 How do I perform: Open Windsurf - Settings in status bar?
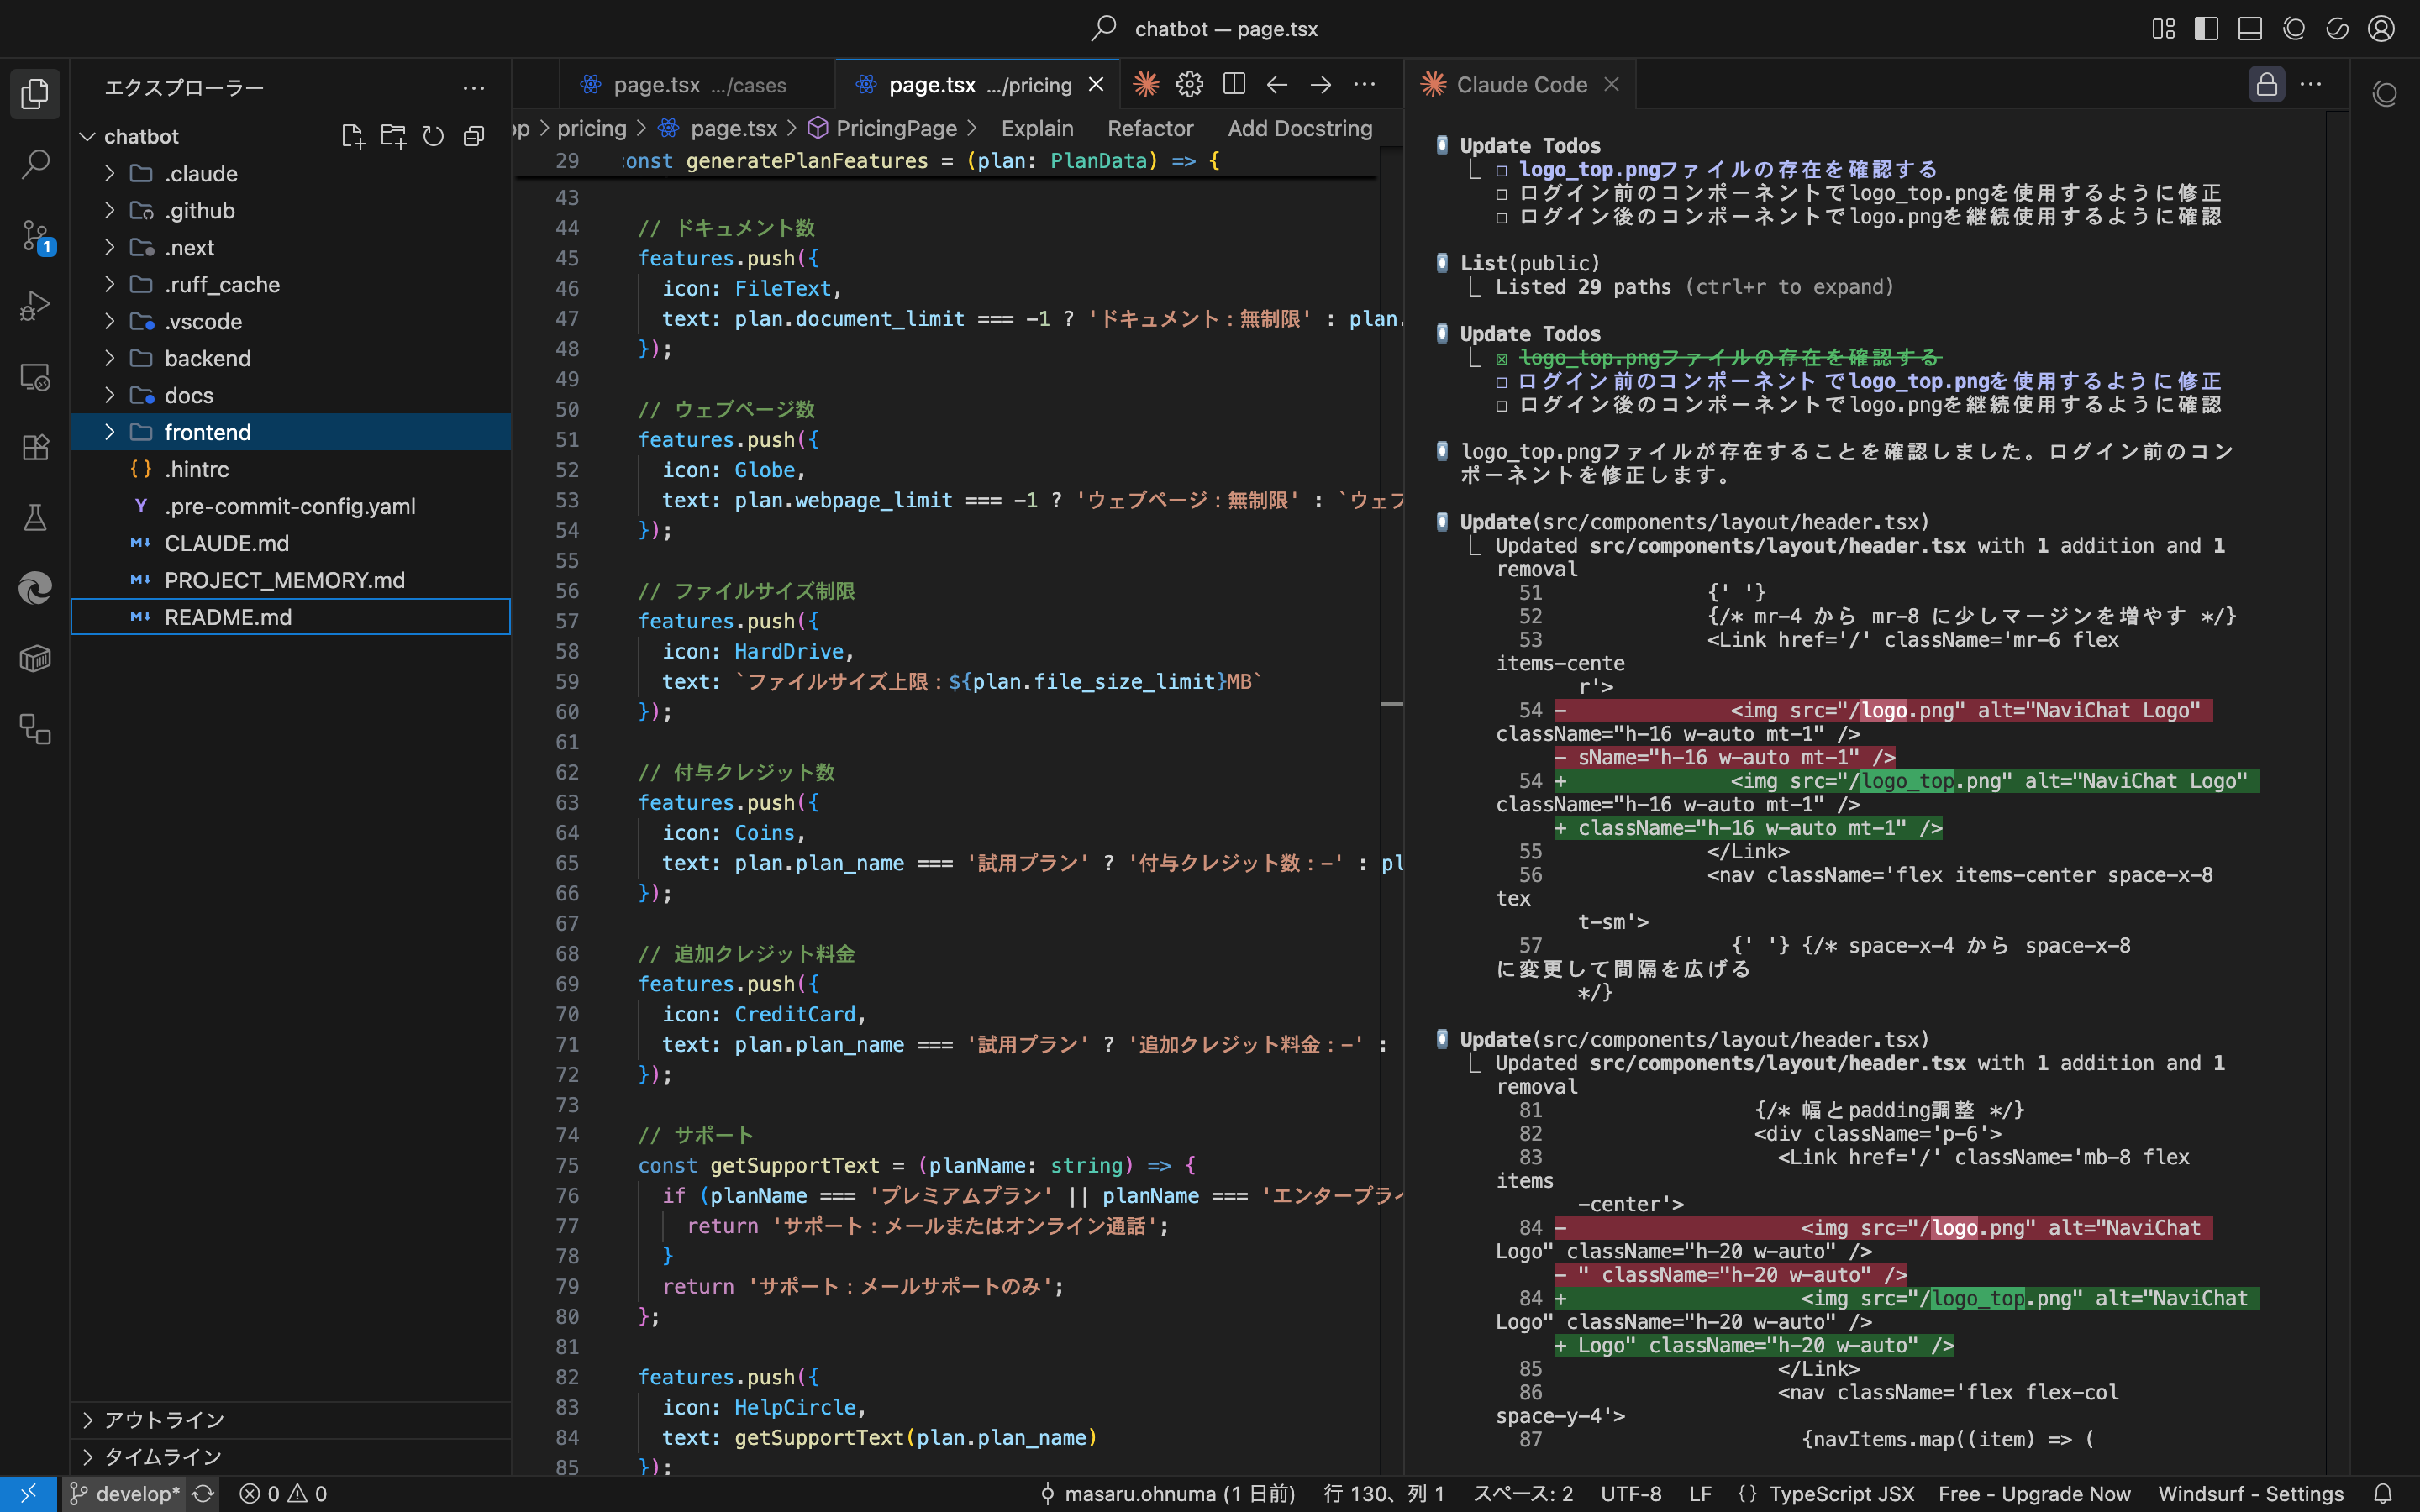(2251, 1494)
